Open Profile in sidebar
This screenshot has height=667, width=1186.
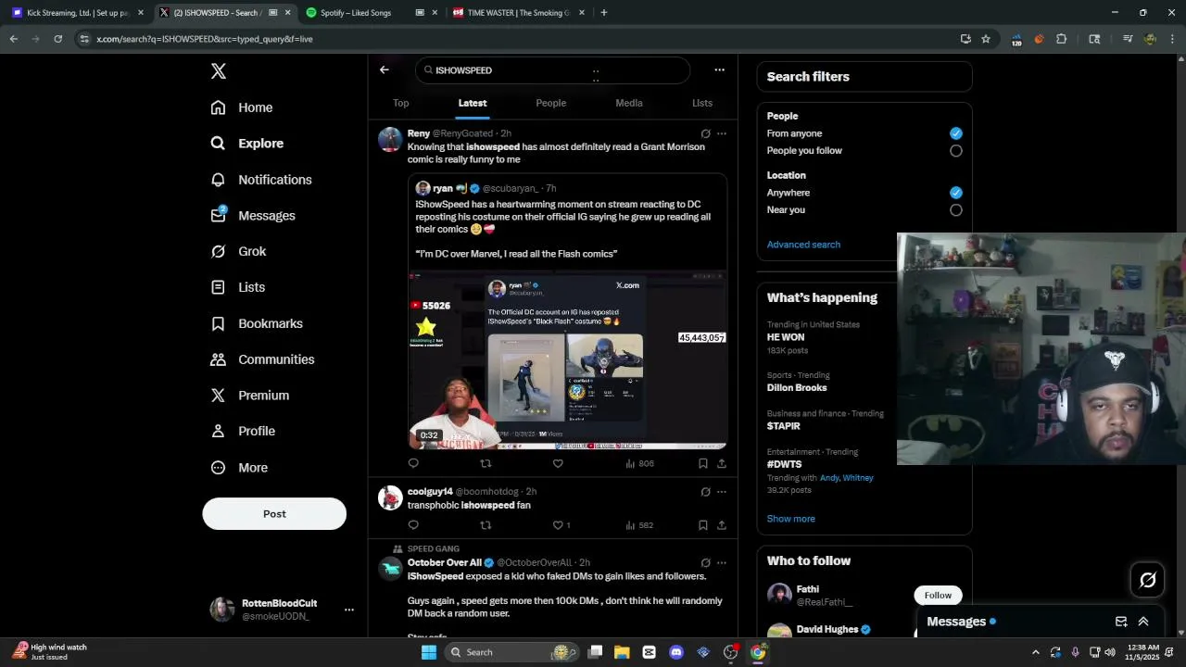click(243, 431)
